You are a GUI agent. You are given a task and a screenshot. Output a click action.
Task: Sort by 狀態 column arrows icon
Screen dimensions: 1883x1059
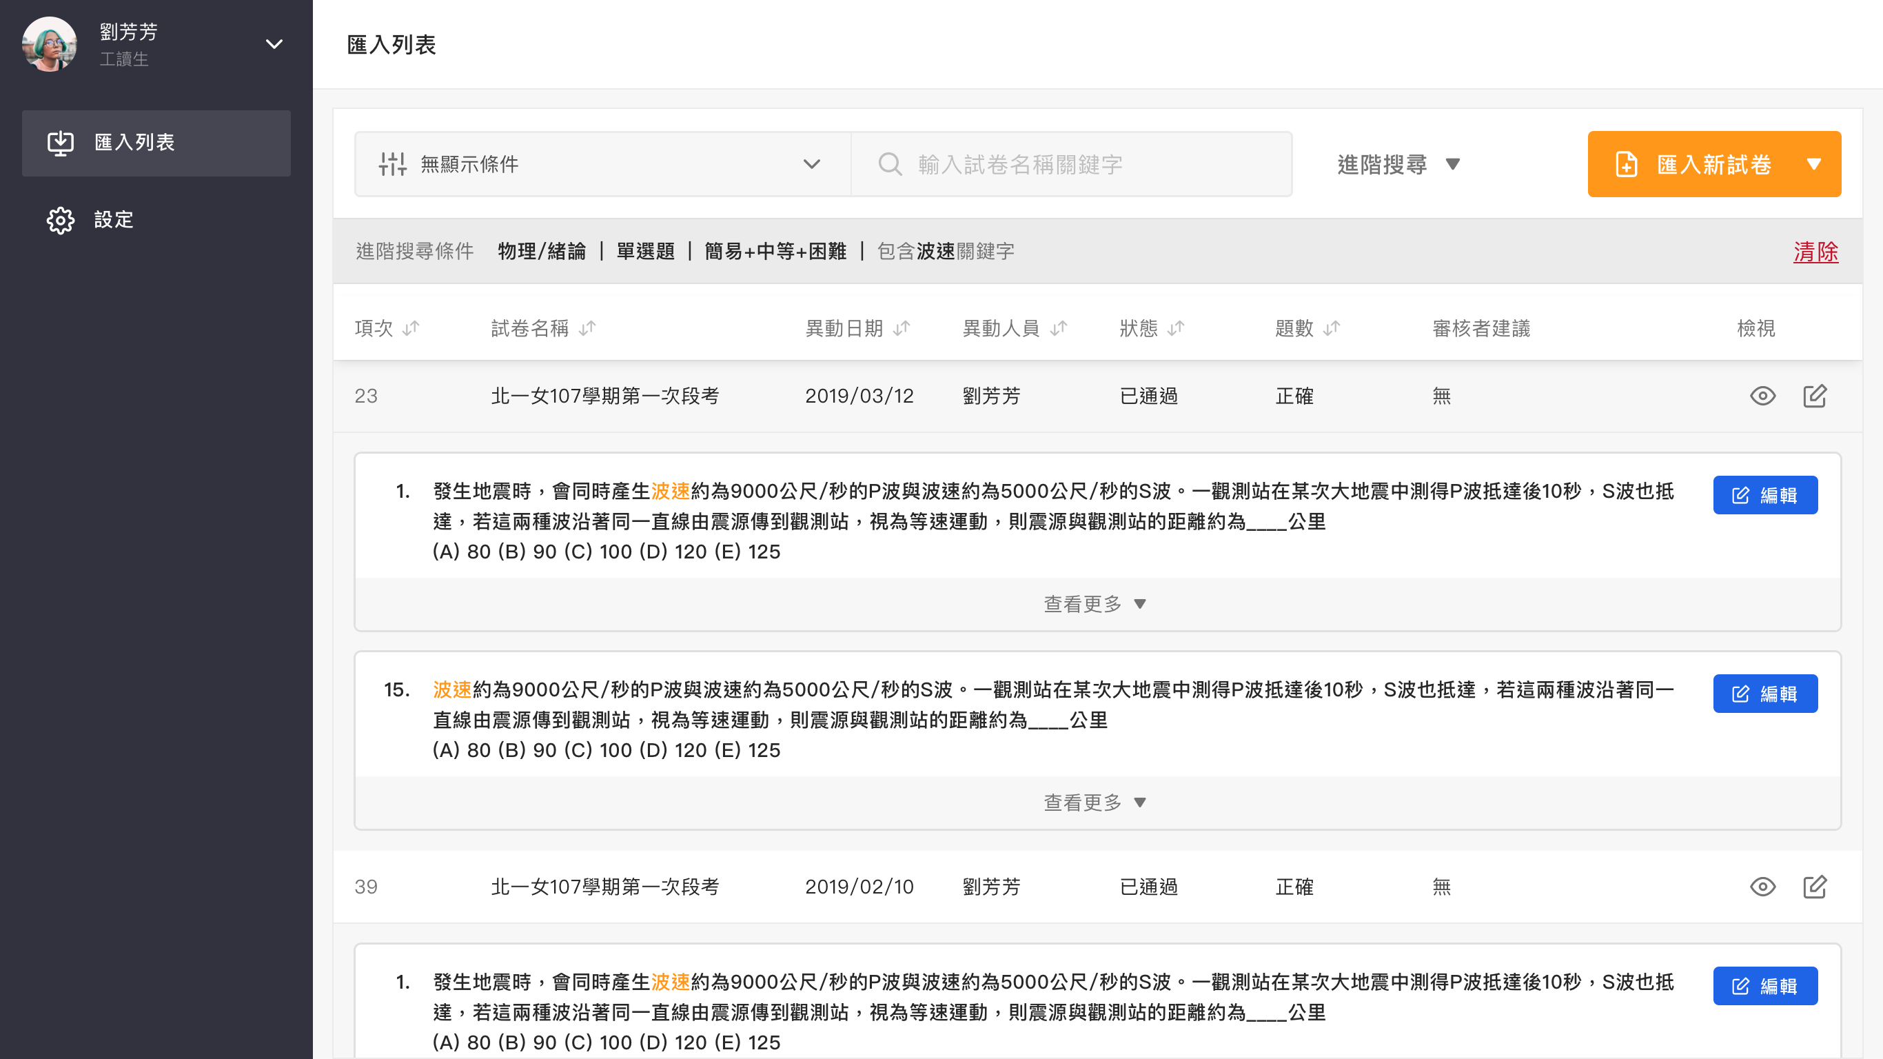[1175, 328]
